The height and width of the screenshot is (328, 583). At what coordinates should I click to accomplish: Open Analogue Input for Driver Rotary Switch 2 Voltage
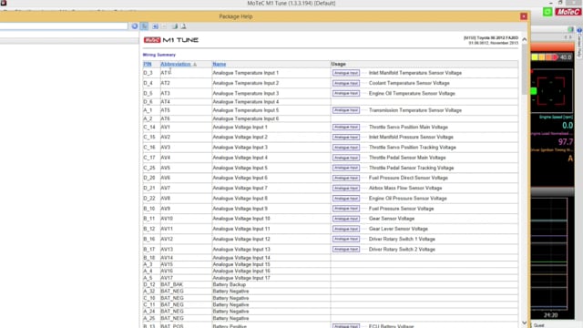coord(346,249)
